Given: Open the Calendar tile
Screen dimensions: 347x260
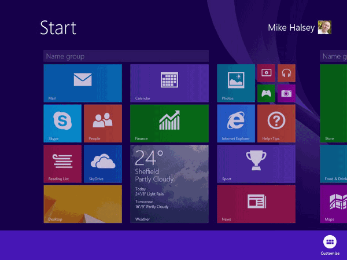Looking at the screenshot, I should coord(169,83).
